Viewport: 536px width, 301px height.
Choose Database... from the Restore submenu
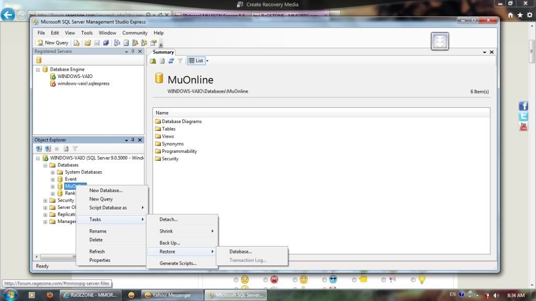tap(240, 252)
